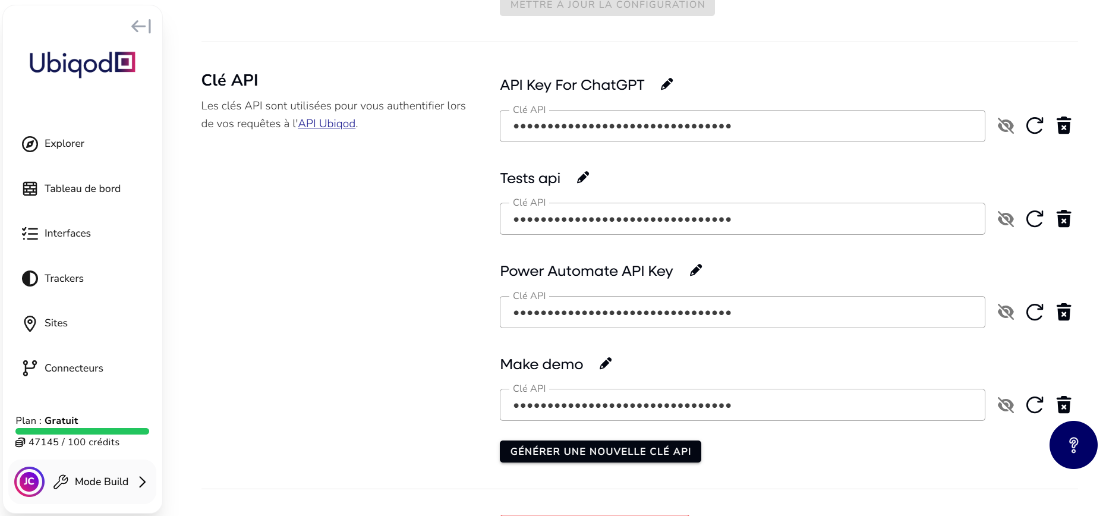Viewport: 1106px width, 516px height.
Task: Click the Interfaces icon in the sidebar
Action: click(x=30, y=234)
